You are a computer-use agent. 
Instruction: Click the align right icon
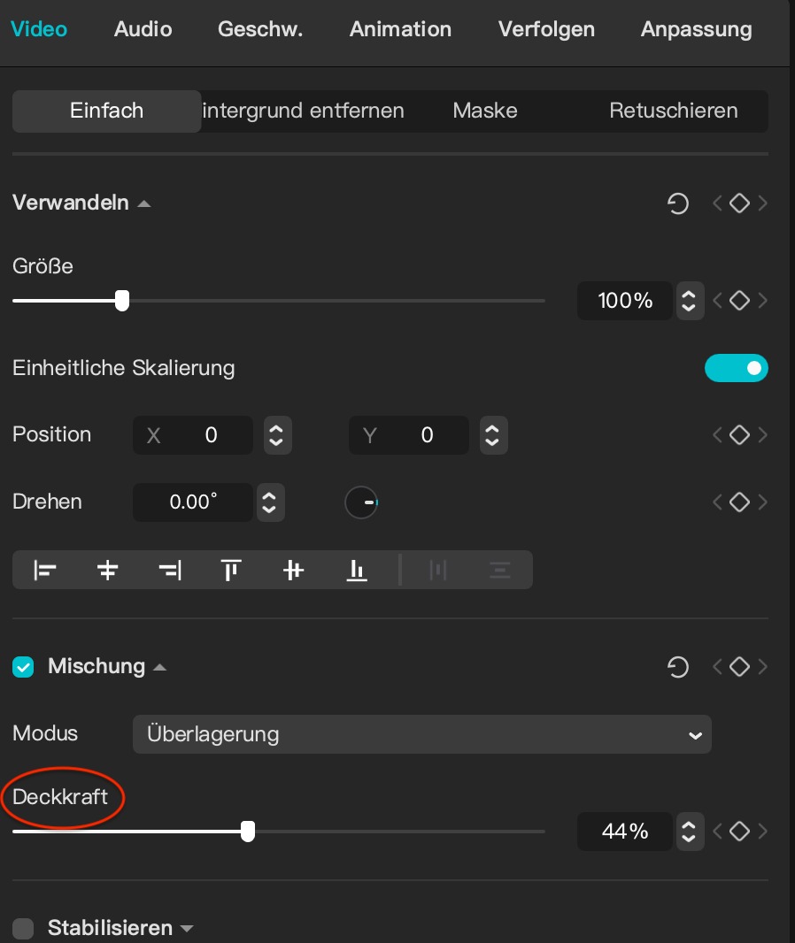pos(170,570)
